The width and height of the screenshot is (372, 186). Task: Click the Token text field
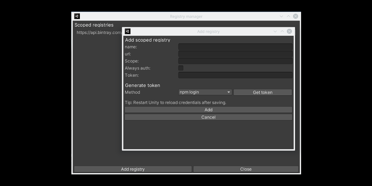(x=235, y=75)
